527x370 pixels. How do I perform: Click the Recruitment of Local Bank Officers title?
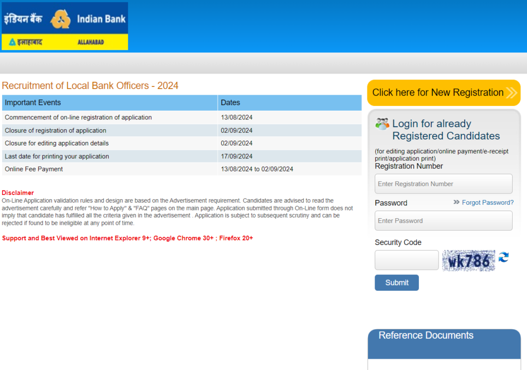[90, 86]
